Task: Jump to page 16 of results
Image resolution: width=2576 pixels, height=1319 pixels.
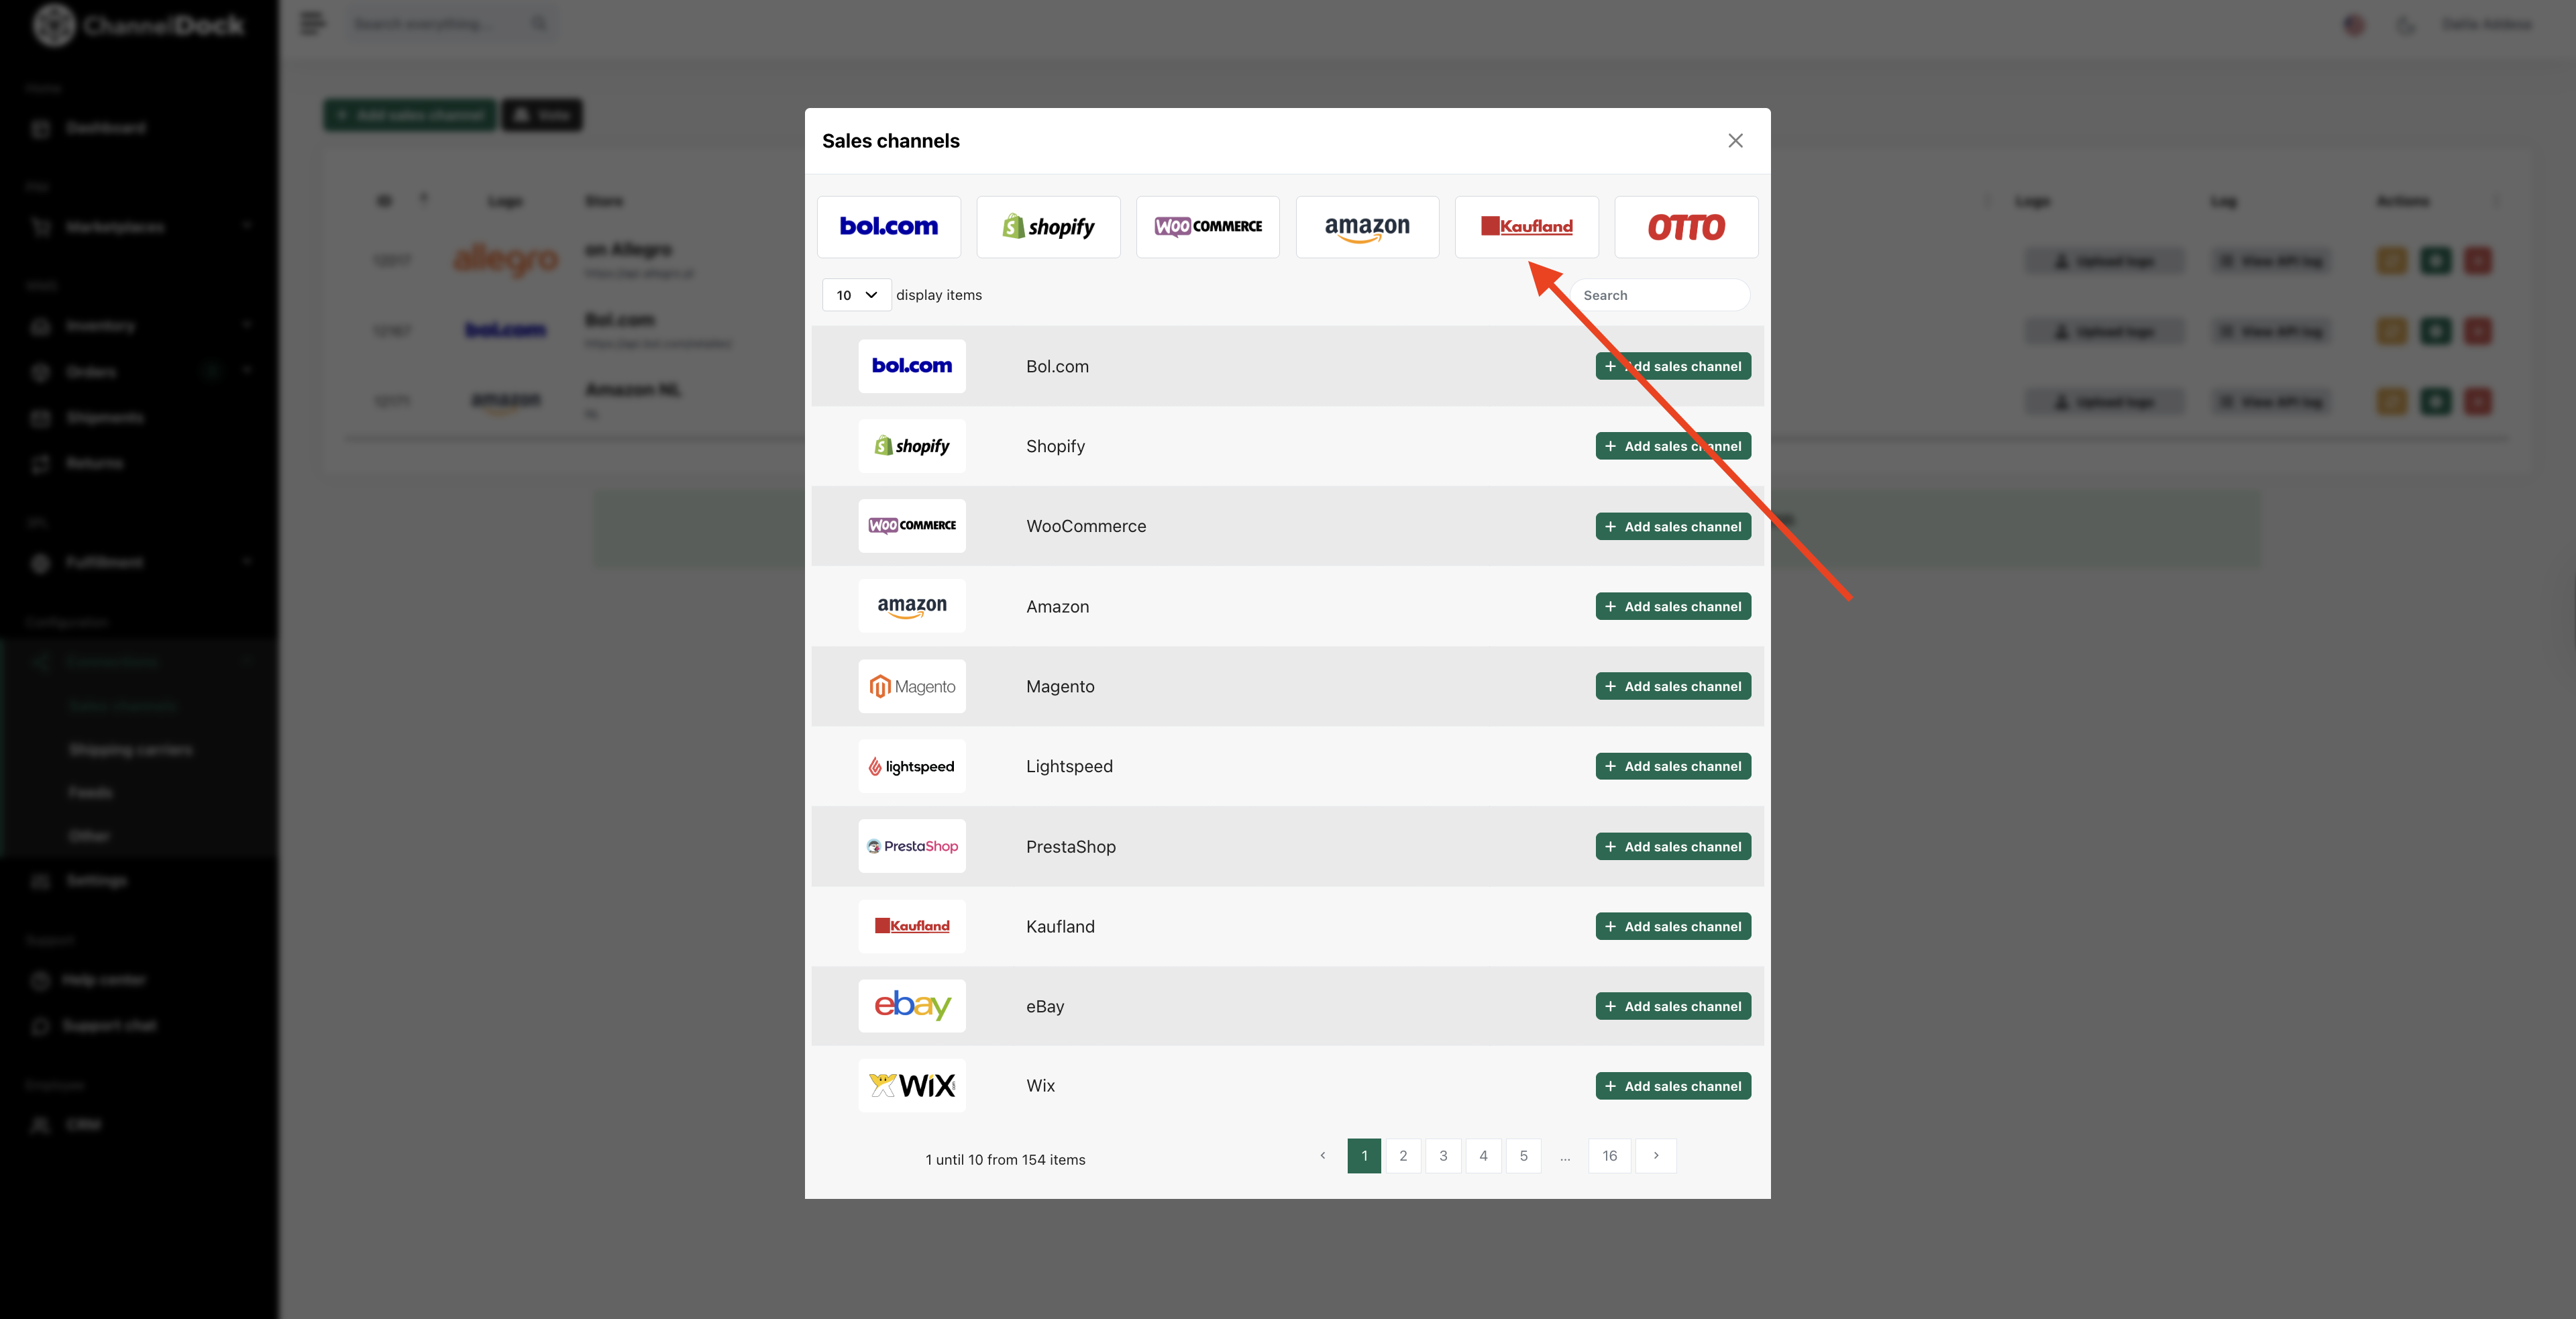Action: tap(1609, 1155)
